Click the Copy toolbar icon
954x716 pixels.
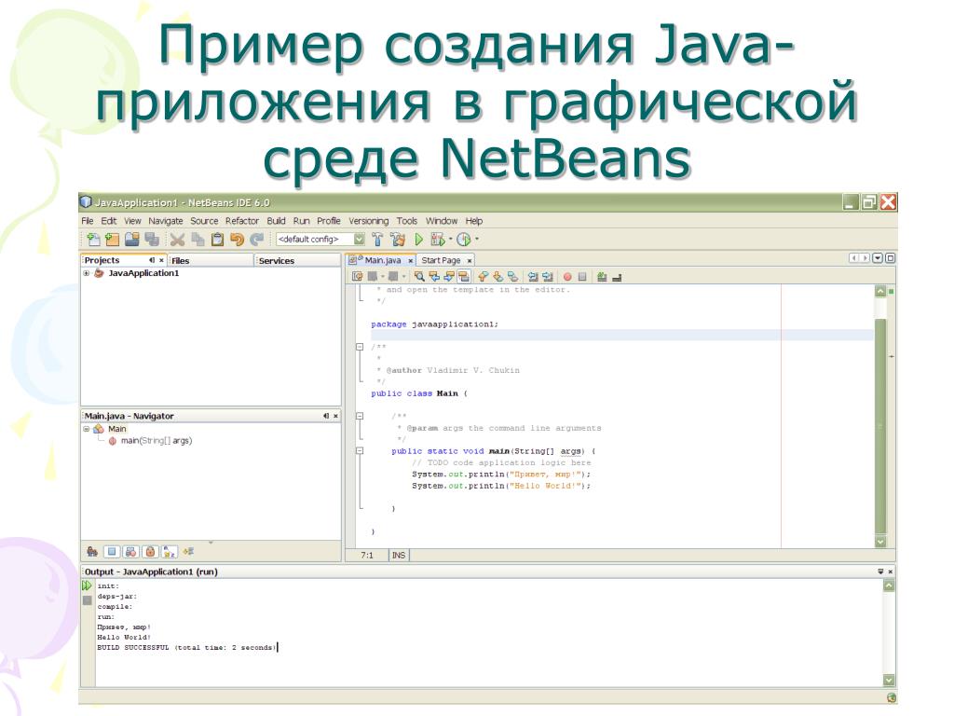[198, 240]
